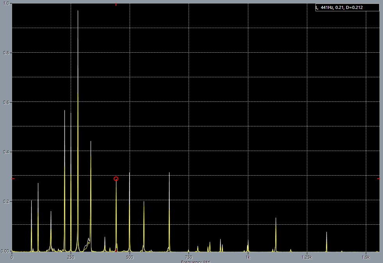Click the red cursor tick on top edge
Viewport: 383px width, 263px height.
(x=116, y=5)
